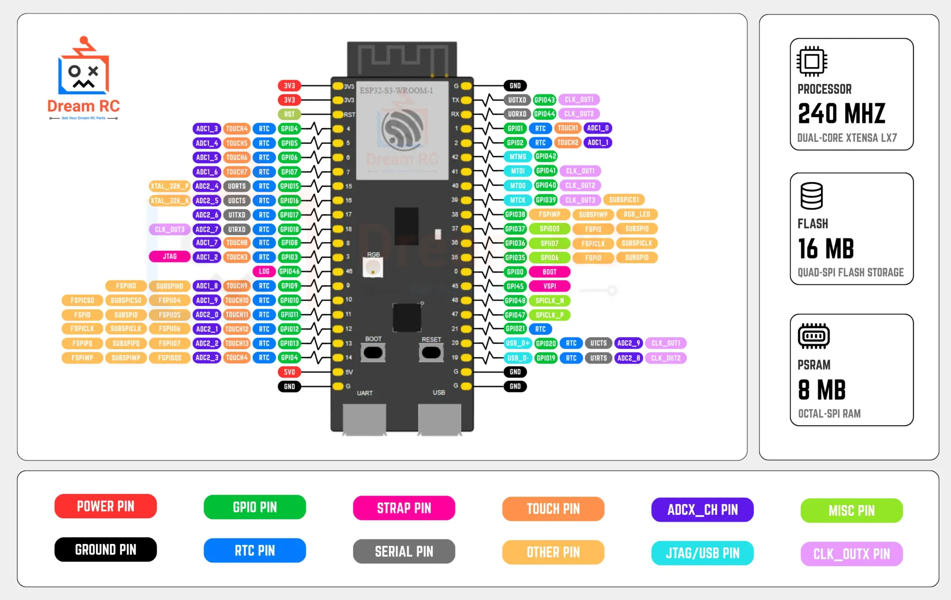Viewport: 951px width, 600px height.
Task: Click the TOUCH PIN legend pill
Action: click(554, 509)
